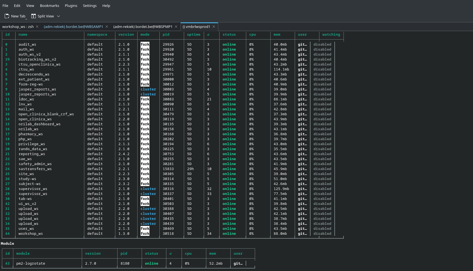Viewport: 473px width, 271px height.
Task: Click the New Tab toolbar icon
Action: click(7, 16)
